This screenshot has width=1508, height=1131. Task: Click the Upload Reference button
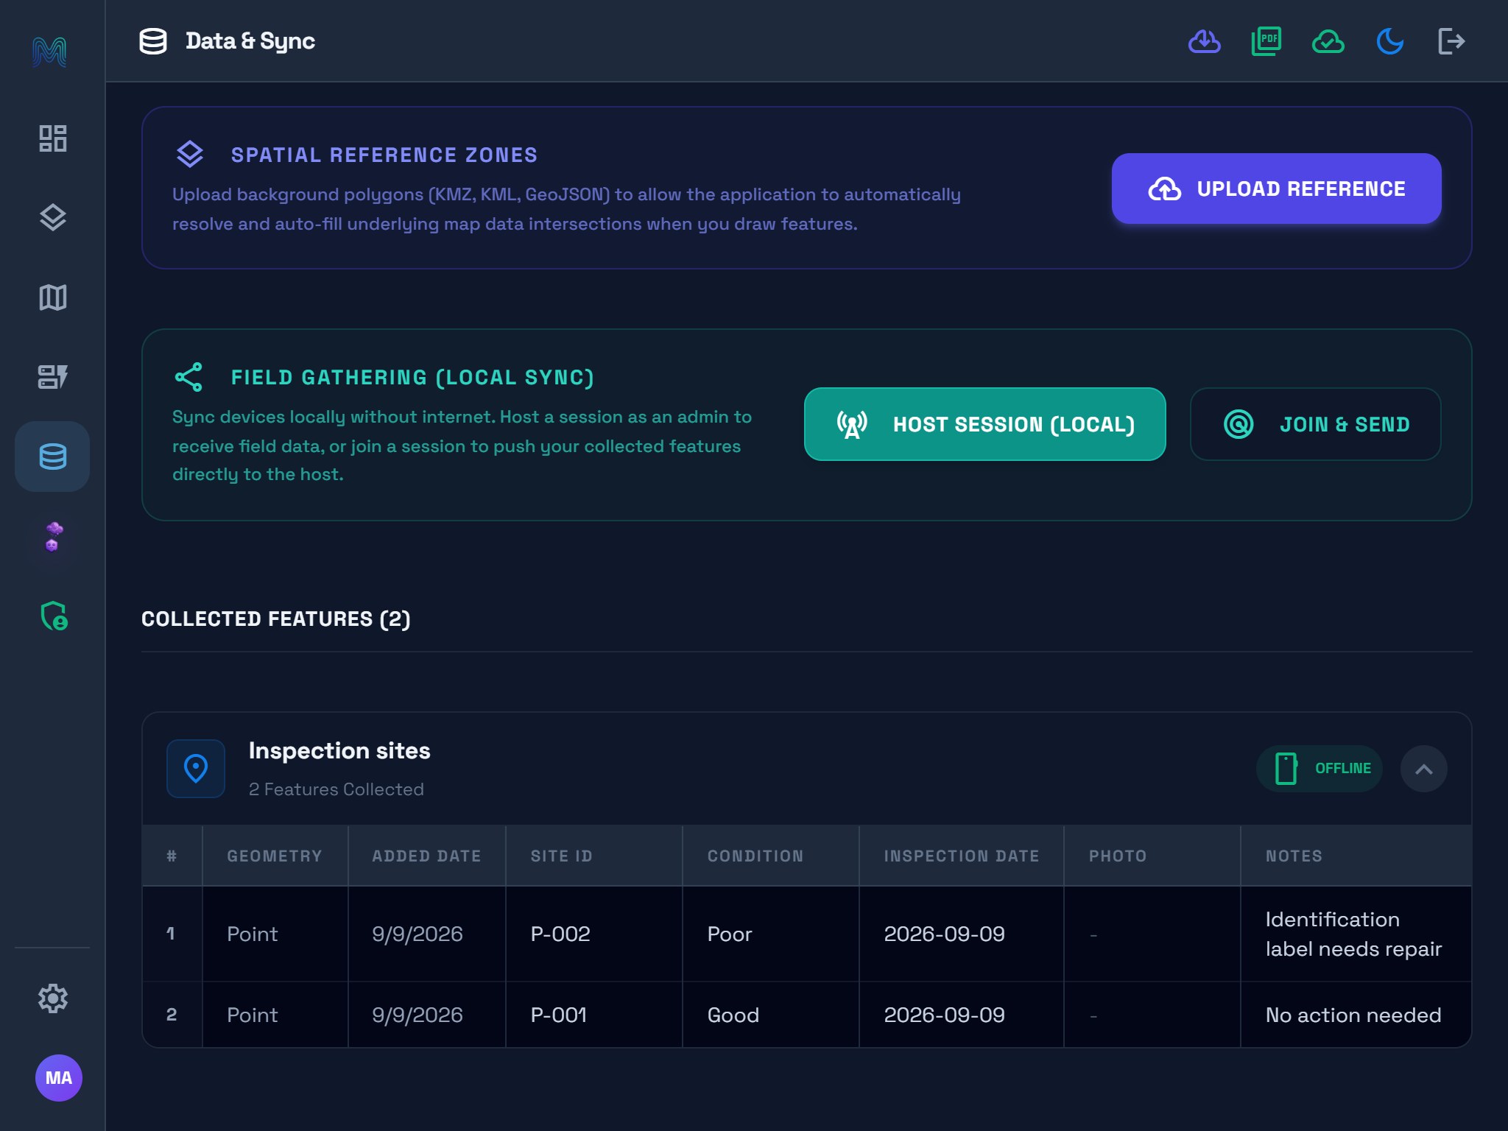1277,188
